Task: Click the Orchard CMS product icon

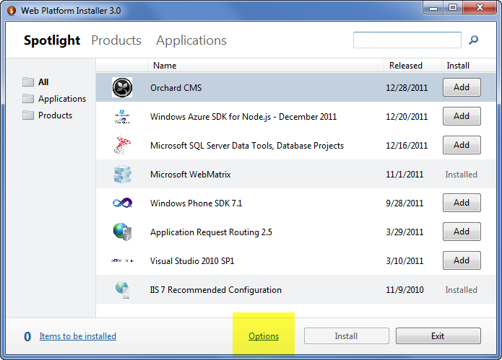Action: [x=122, y=87]
